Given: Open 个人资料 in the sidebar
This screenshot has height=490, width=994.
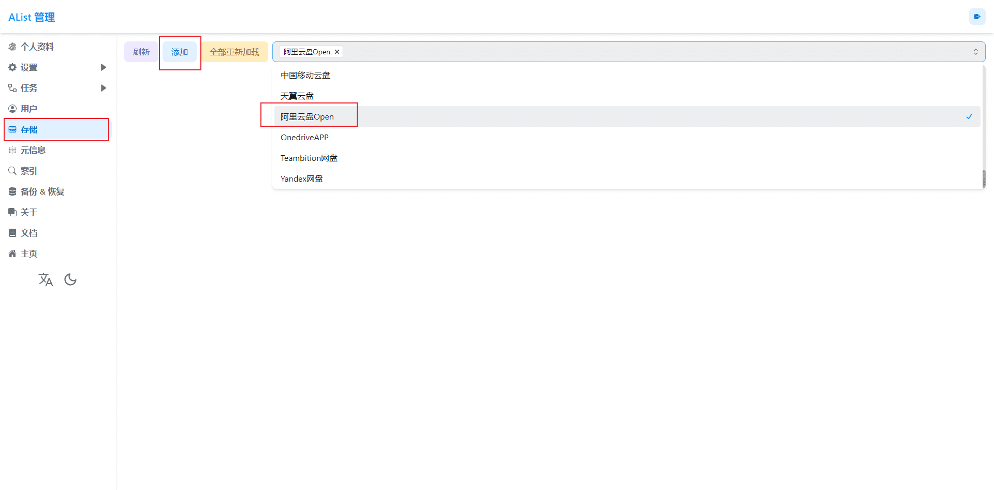Looking at the screenshot, I should [58, 47].
